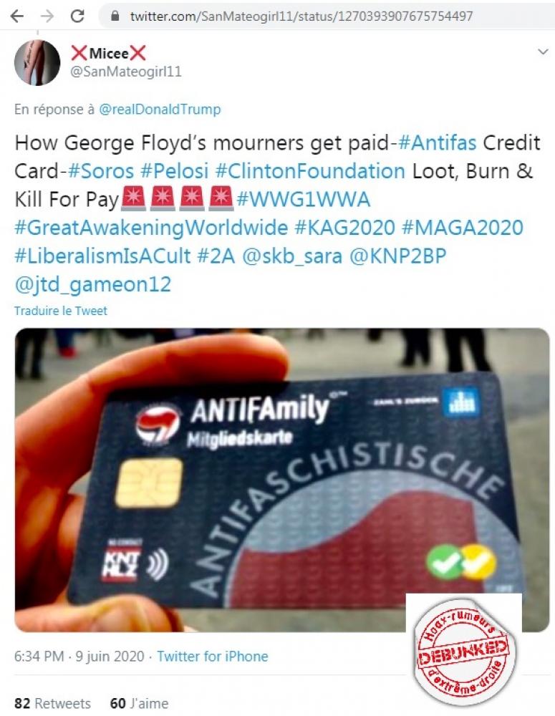Viewport: 555px width, 716px height.
Task: Reload the page with refresh icon
Action: 77,16
